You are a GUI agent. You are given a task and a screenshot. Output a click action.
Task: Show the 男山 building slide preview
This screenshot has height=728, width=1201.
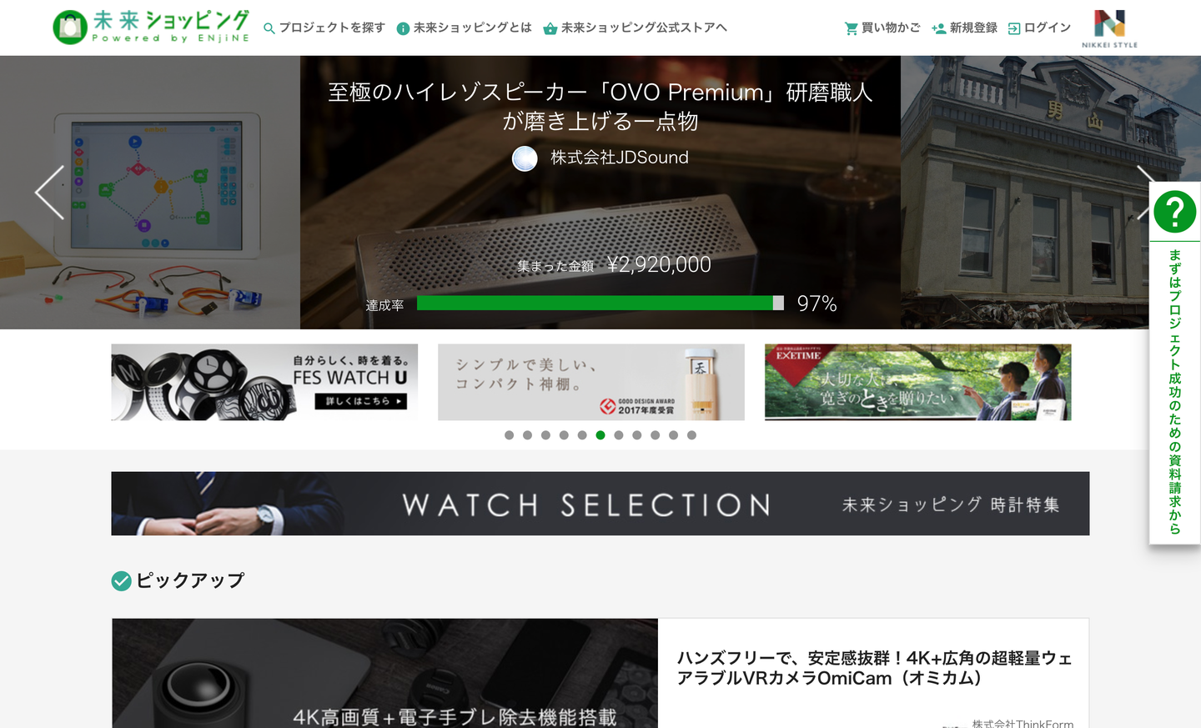click(1025, 193)
